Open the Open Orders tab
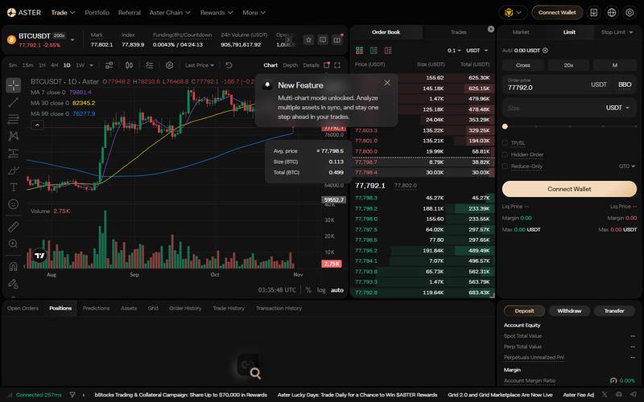This screenshot has height=402, width=644. click(23, 308)
